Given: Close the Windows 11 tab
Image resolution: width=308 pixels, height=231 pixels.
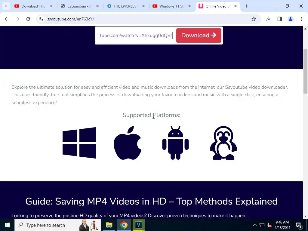Looking at the screenshot, I should click(x=189, y=6).
